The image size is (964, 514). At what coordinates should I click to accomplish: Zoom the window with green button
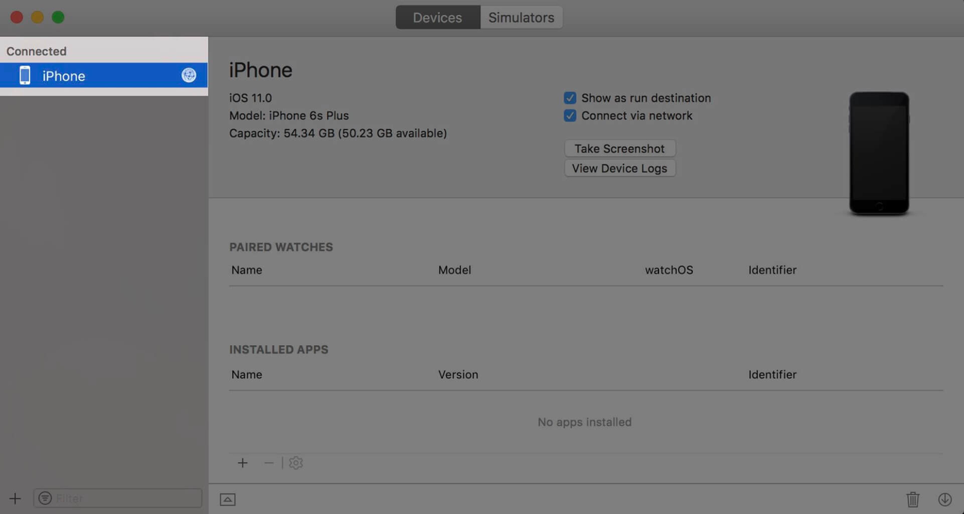tap(58, 17)
